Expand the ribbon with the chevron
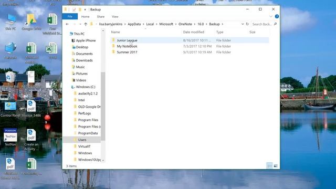The width and height of the screenshot is (336, 189). click(x=271, y=16)
